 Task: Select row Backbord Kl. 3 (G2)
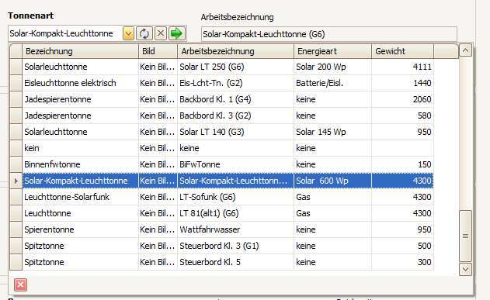pyautogui.click(x=221, y=116)
